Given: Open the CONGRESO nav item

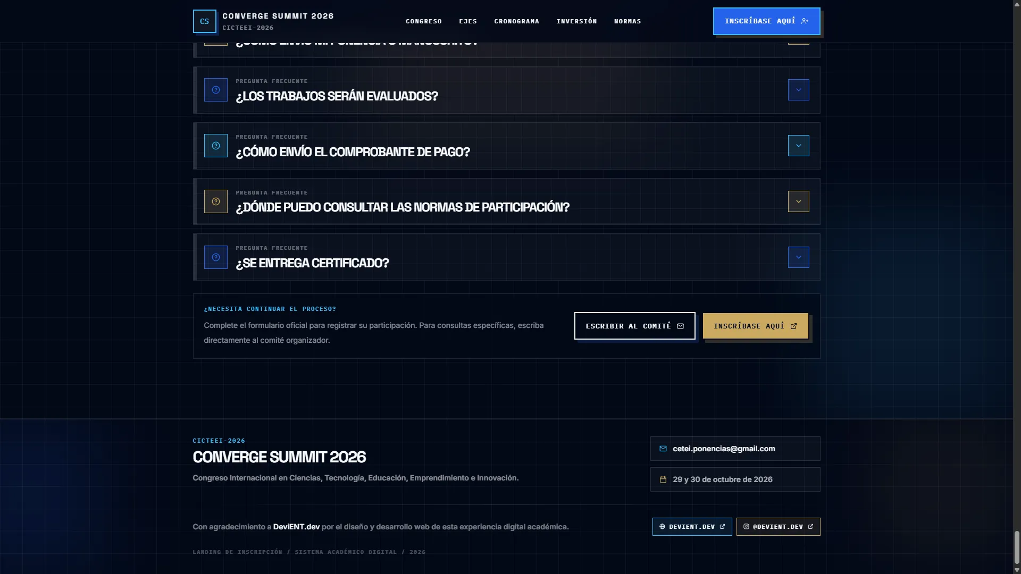Looking at the screenshot, I should (424, 21).
